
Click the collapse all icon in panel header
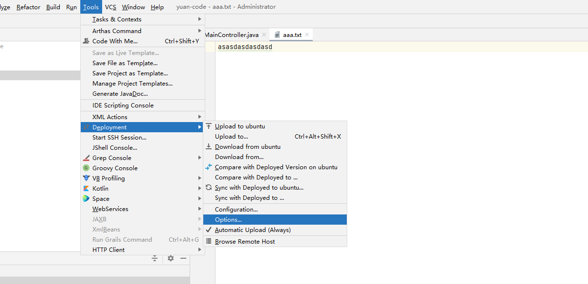click(155, 258)
